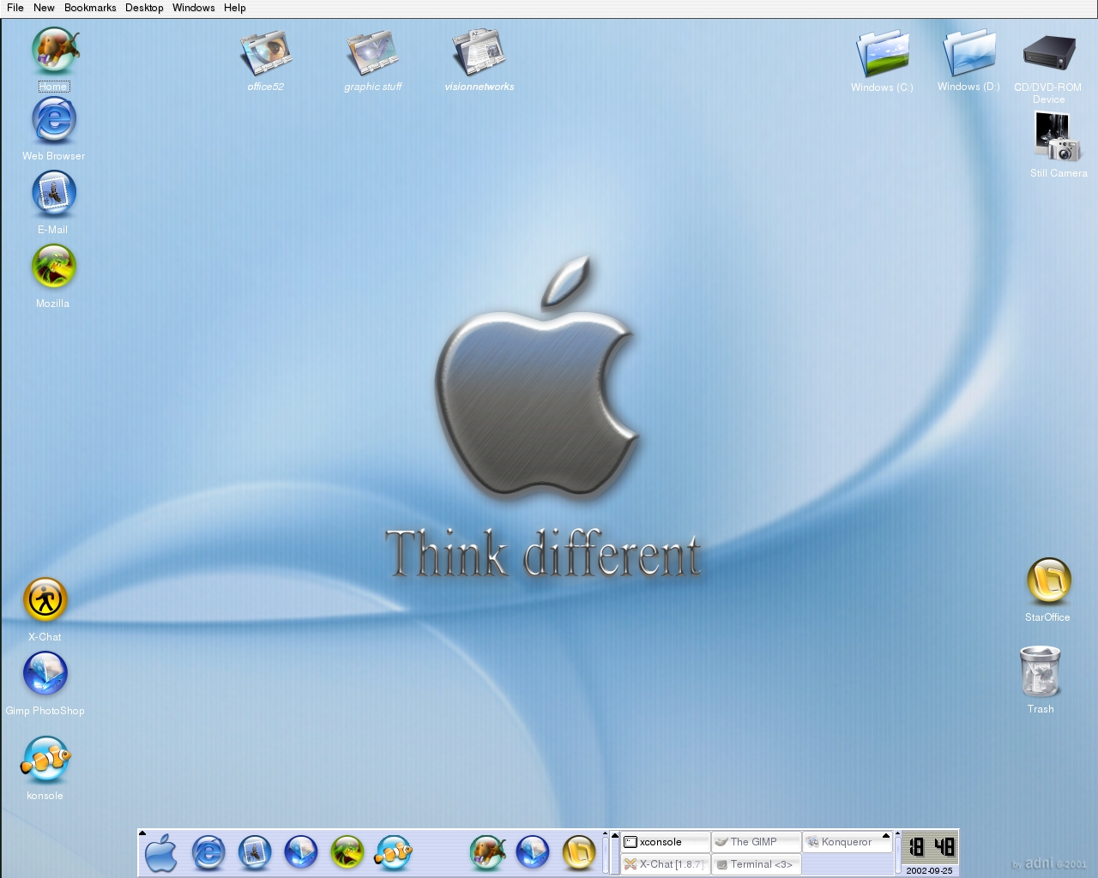Click the clownfish konsole panel icon

point(394,852)
